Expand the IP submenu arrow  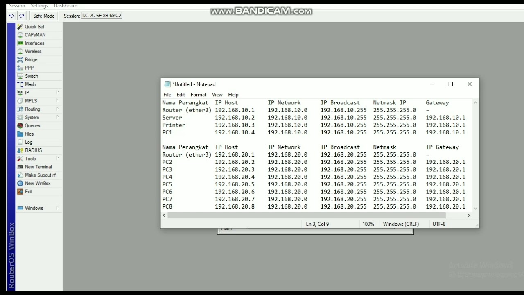click(x=58, y=92)
